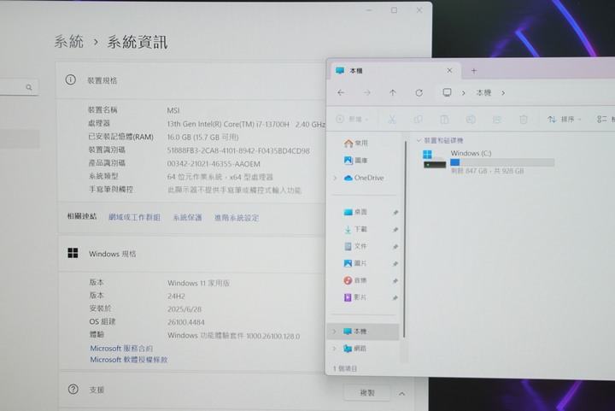Click product ID 00342-21021-46355-AAOEM

[x=214, y=164]
